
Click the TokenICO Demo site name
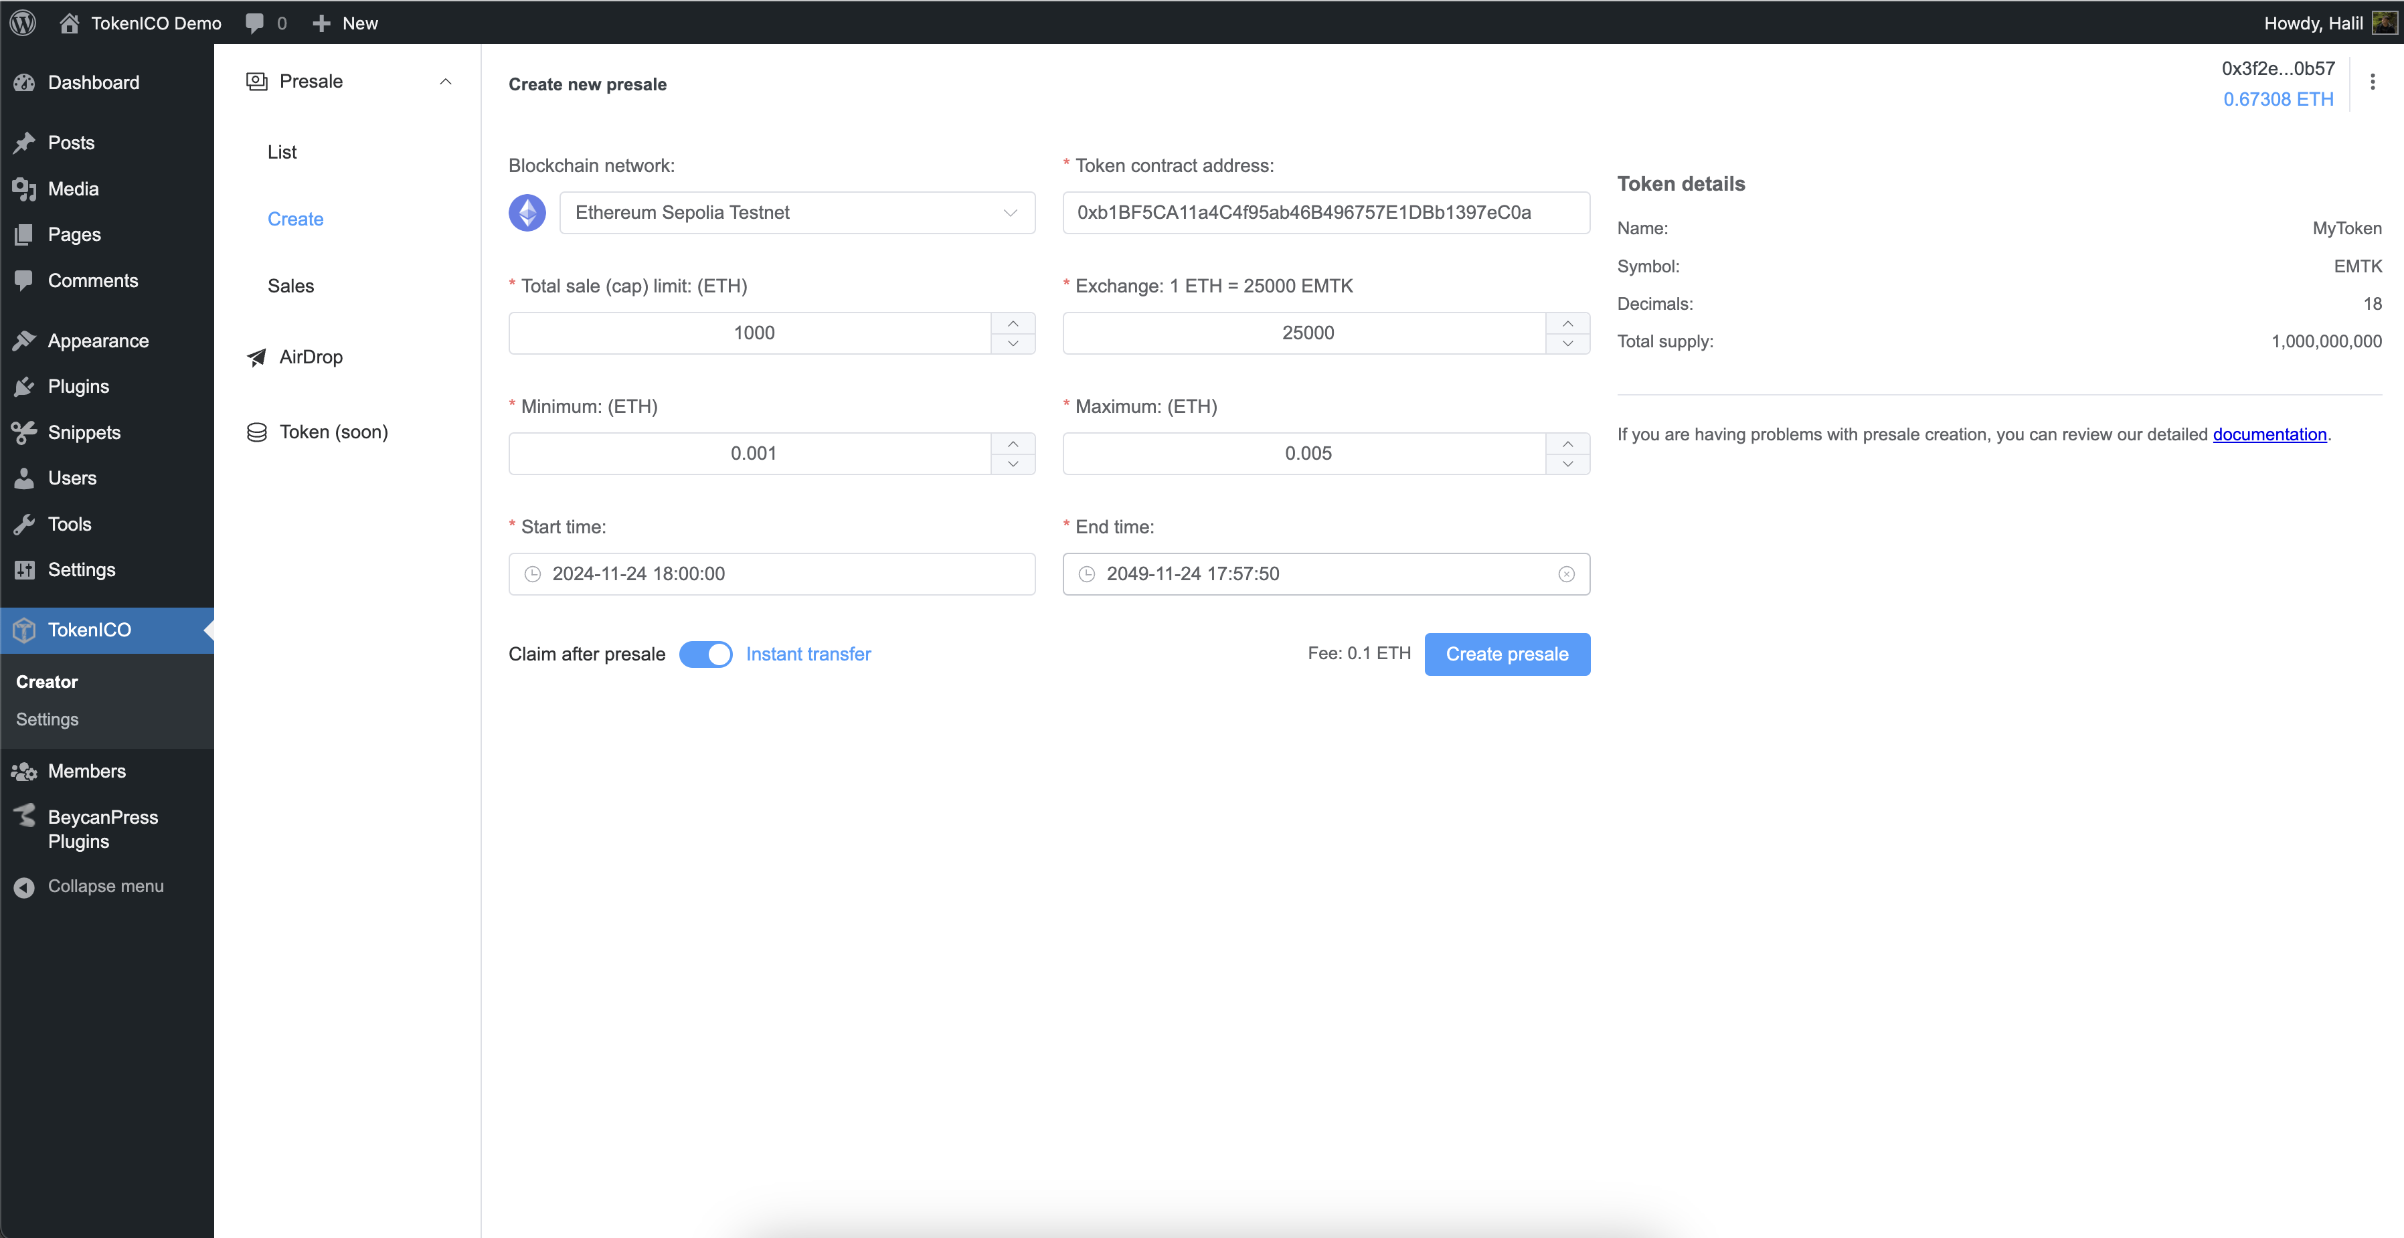(x=156, y=23)
